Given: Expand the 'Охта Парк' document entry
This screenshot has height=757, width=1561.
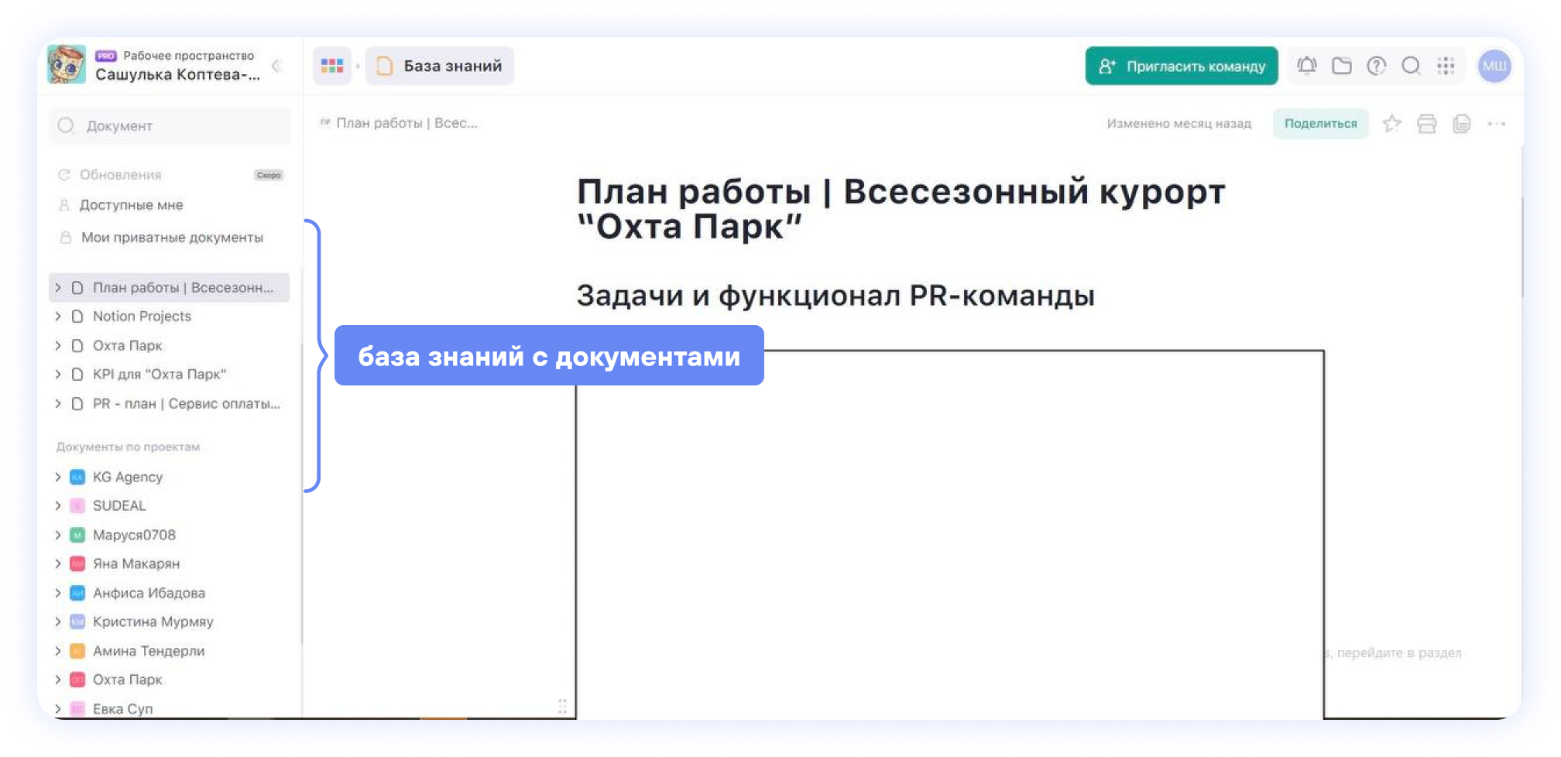Looking at the screenshot, I should point(58,345).
